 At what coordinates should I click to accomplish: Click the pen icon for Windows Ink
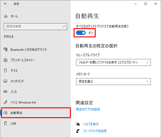[5, 102]
